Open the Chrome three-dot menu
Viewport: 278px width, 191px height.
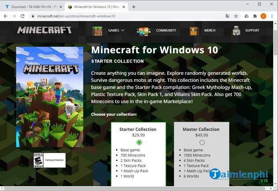[272, 16]
